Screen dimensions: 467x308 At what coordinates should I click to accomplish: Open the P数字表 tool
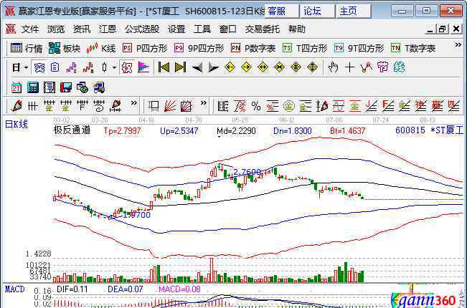[253, 48]
